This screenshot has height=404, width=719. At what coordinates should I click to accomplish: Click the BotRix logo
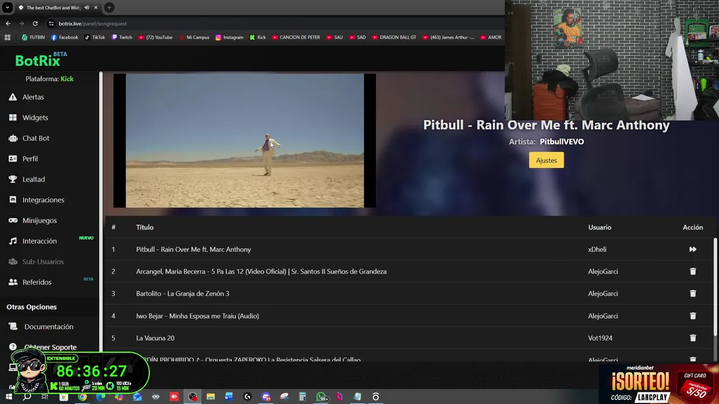[x=40, y=59]
